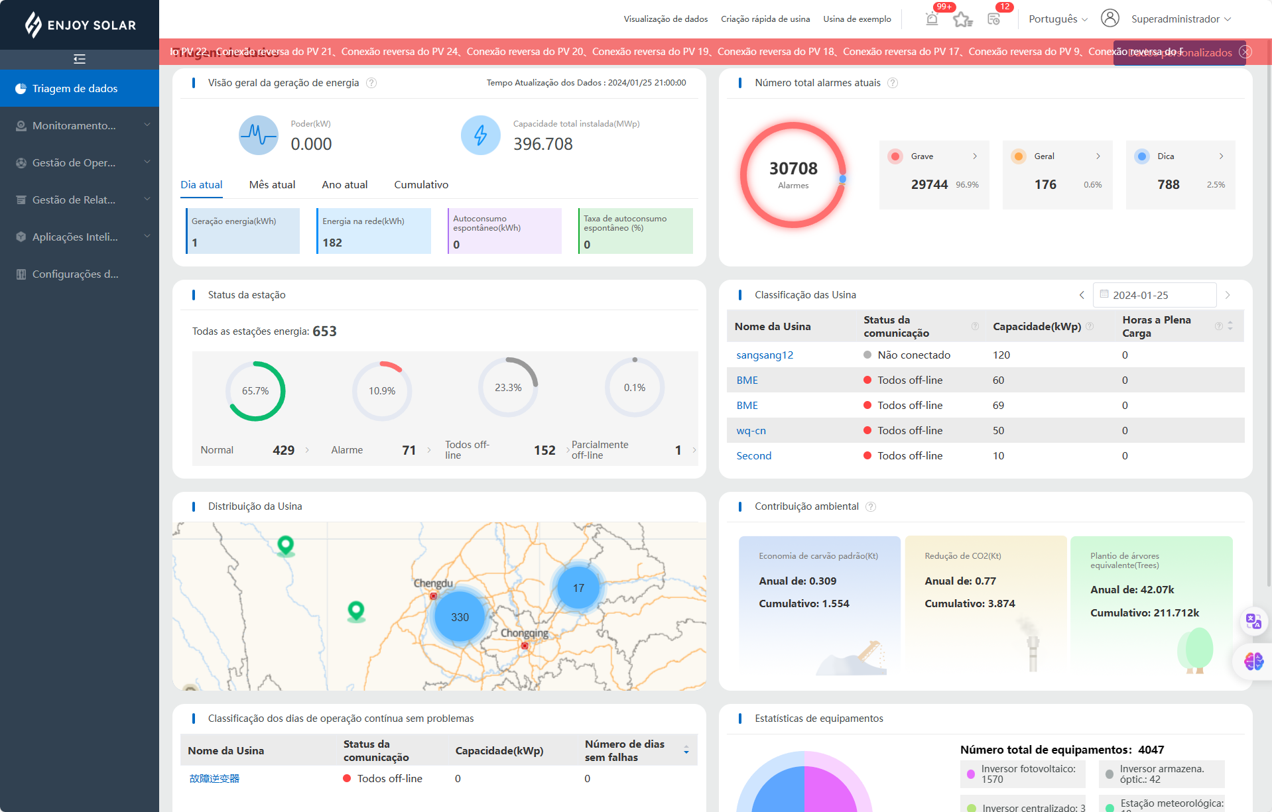Collapse the sidebar menu icon
This screenshot has height=812, width=1272.
[x=80, y=59]
